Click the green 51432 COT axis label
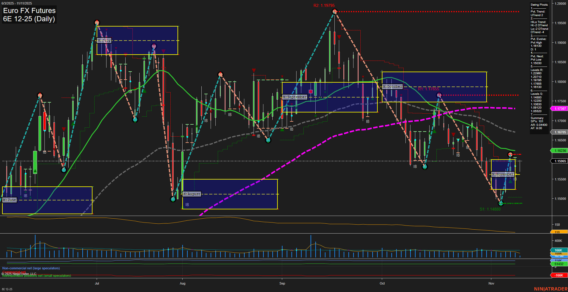This screenshot has height=292, width=568. pyautogui.click(x=558, y=264)
